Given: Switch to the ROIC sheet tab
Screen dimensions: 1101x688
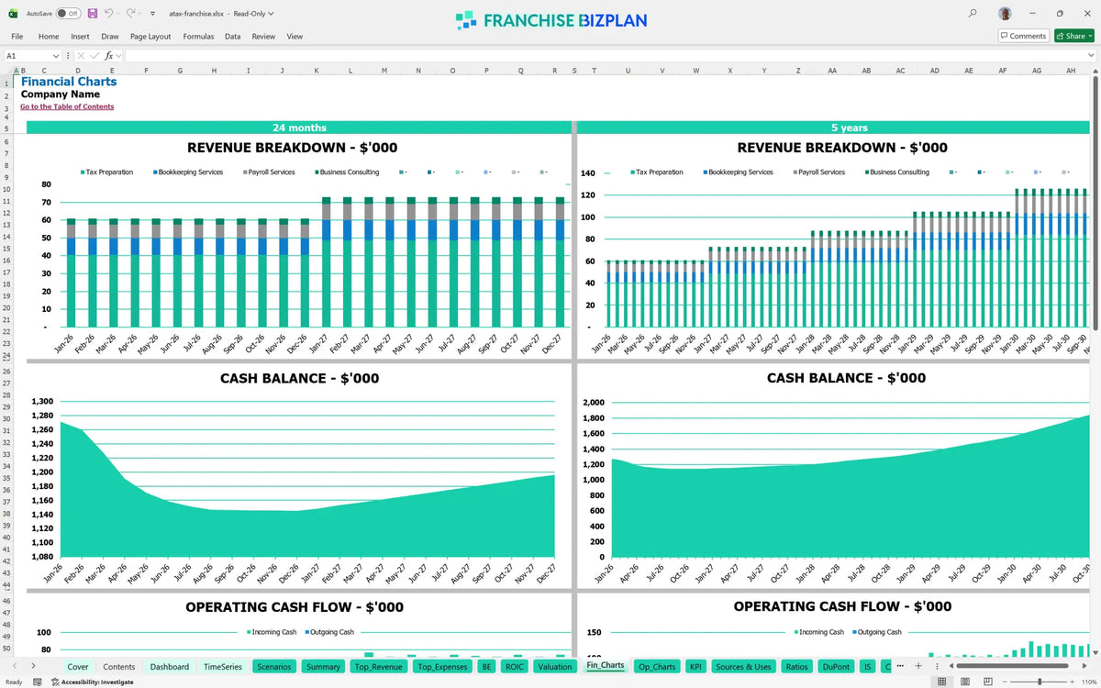Looking at the screenshot, I should pos(514,667).
